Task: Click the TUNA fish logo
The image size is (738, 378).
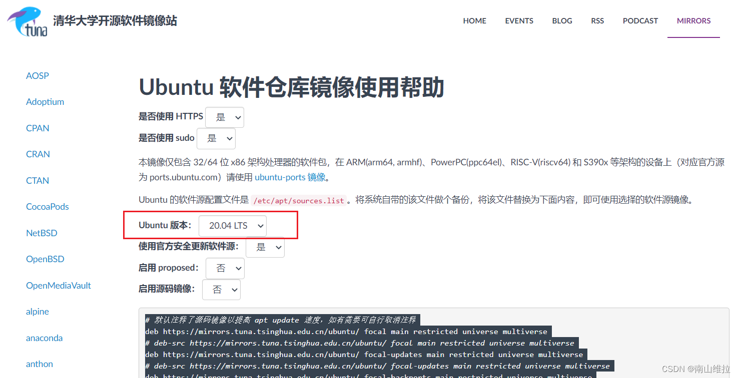Action: point(28,21)
